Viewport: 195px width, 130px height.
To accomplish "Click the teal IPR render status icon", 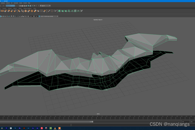I will tap(28, 6).
